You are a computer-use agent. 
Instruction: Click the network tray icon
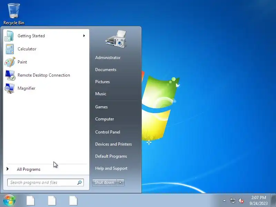(x=233, y=200)
